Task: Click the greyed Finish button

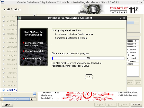Action: tap(124, 105)
